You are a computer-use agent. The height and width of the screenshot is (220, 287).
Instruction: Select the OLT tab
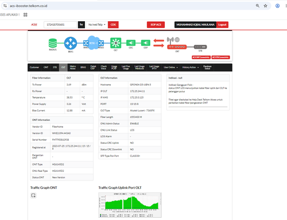pyautogui.click(x=63, y=68)
